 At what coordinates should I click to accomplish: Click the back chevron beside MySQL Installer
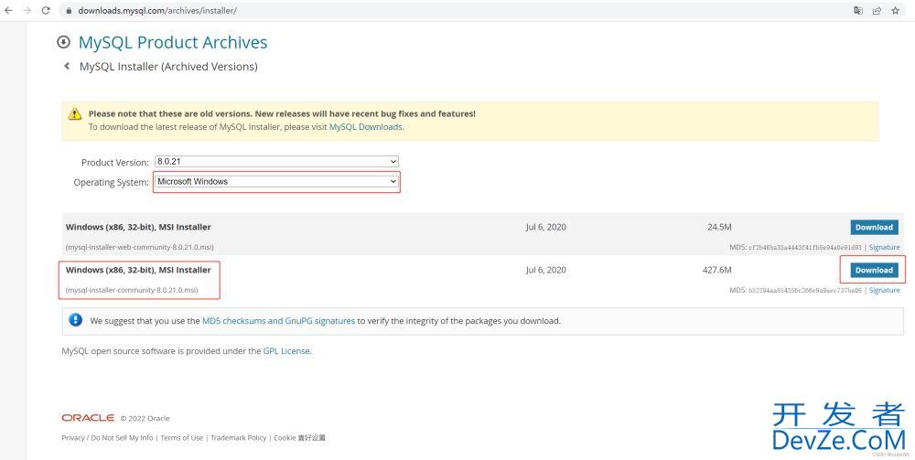click(x=67, y=67)
